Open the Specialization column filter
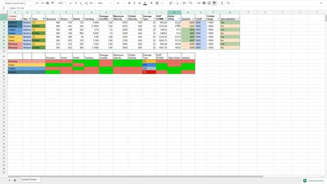Viewport: 327px width, 184px height. click(x=238, y=19)
